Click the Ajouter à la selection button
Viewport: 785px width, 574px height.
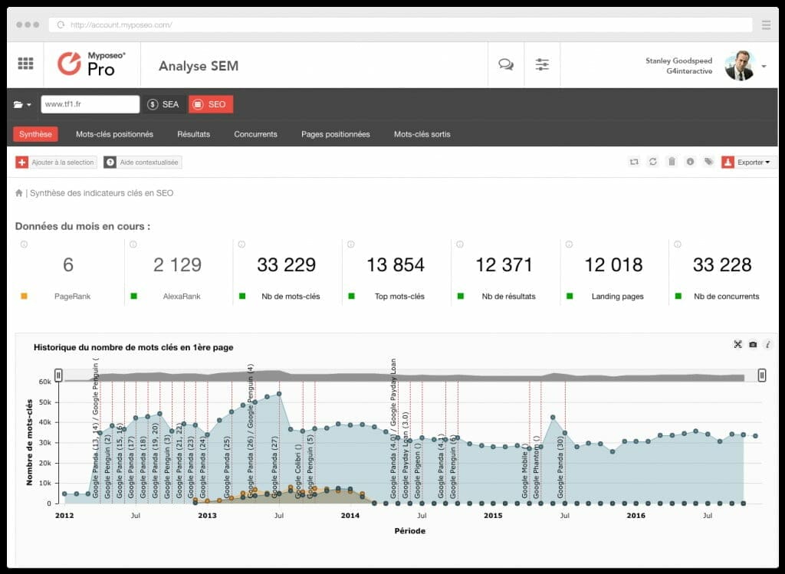[56, 162]
